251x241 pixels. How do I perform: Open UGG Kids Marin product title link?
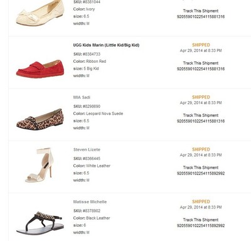tap(106, 45)
